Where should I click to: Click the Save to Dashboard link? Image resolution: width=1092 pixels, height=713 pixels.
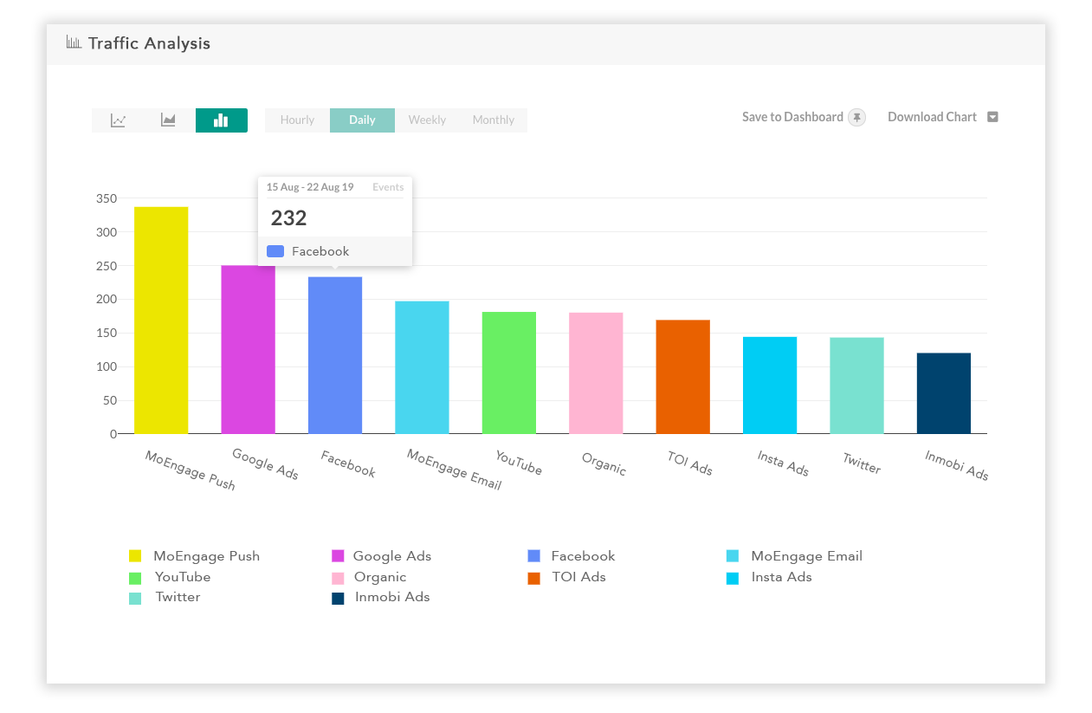point(792,117)
